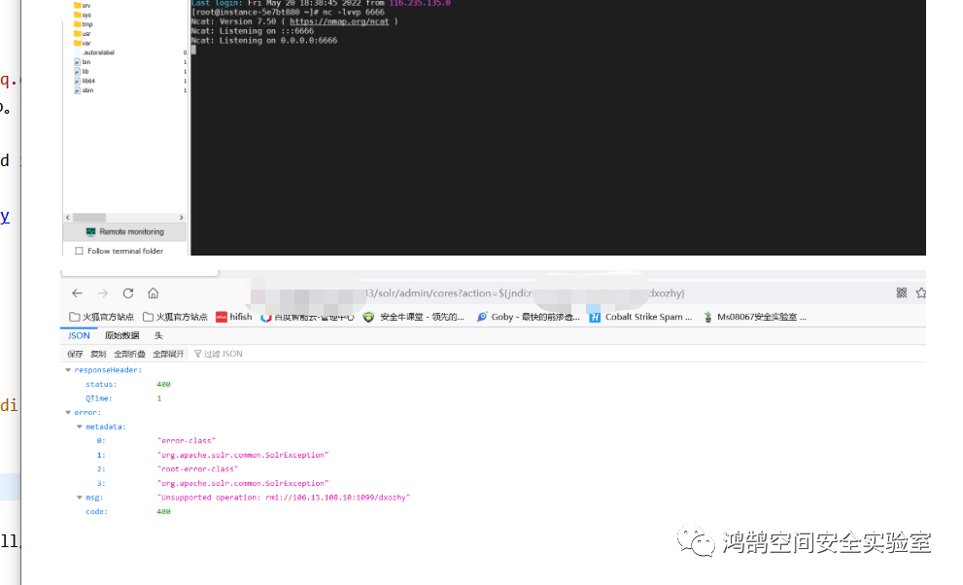Select the QTime value 1

click(x=159, y=398)
